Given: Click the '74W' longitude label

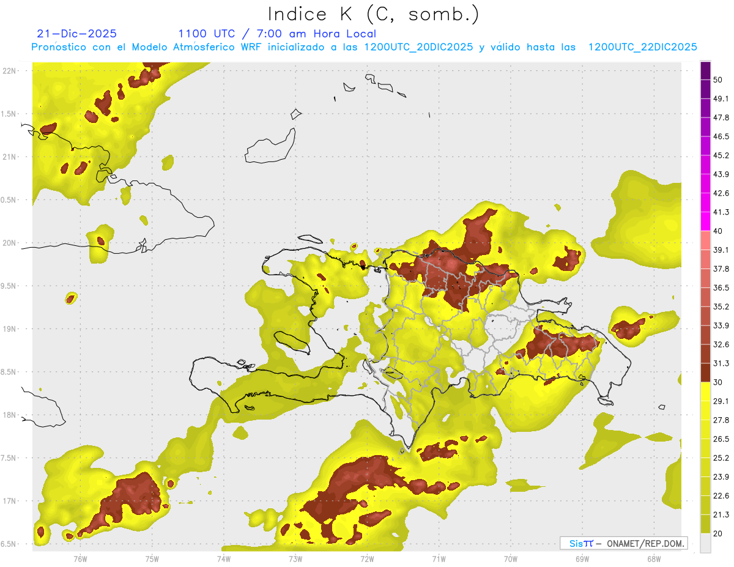Looking at the screenshot, I should pos(224,558).
